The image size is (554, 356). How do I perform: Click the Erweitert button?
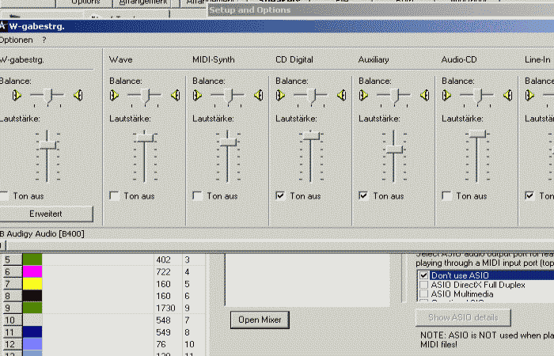[x=46, y=214]
